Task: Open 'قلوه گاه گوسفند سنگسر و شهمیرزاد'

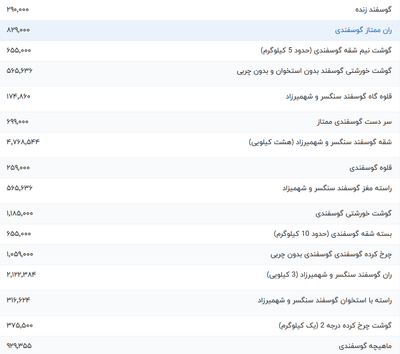Action: pos(338,96)
